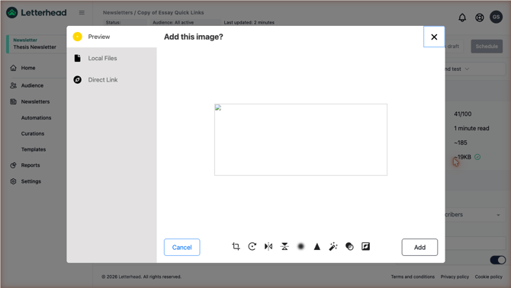This screenshot has height=288, width=511.
Task: Mirror the image horizontally
Action: 268,247
